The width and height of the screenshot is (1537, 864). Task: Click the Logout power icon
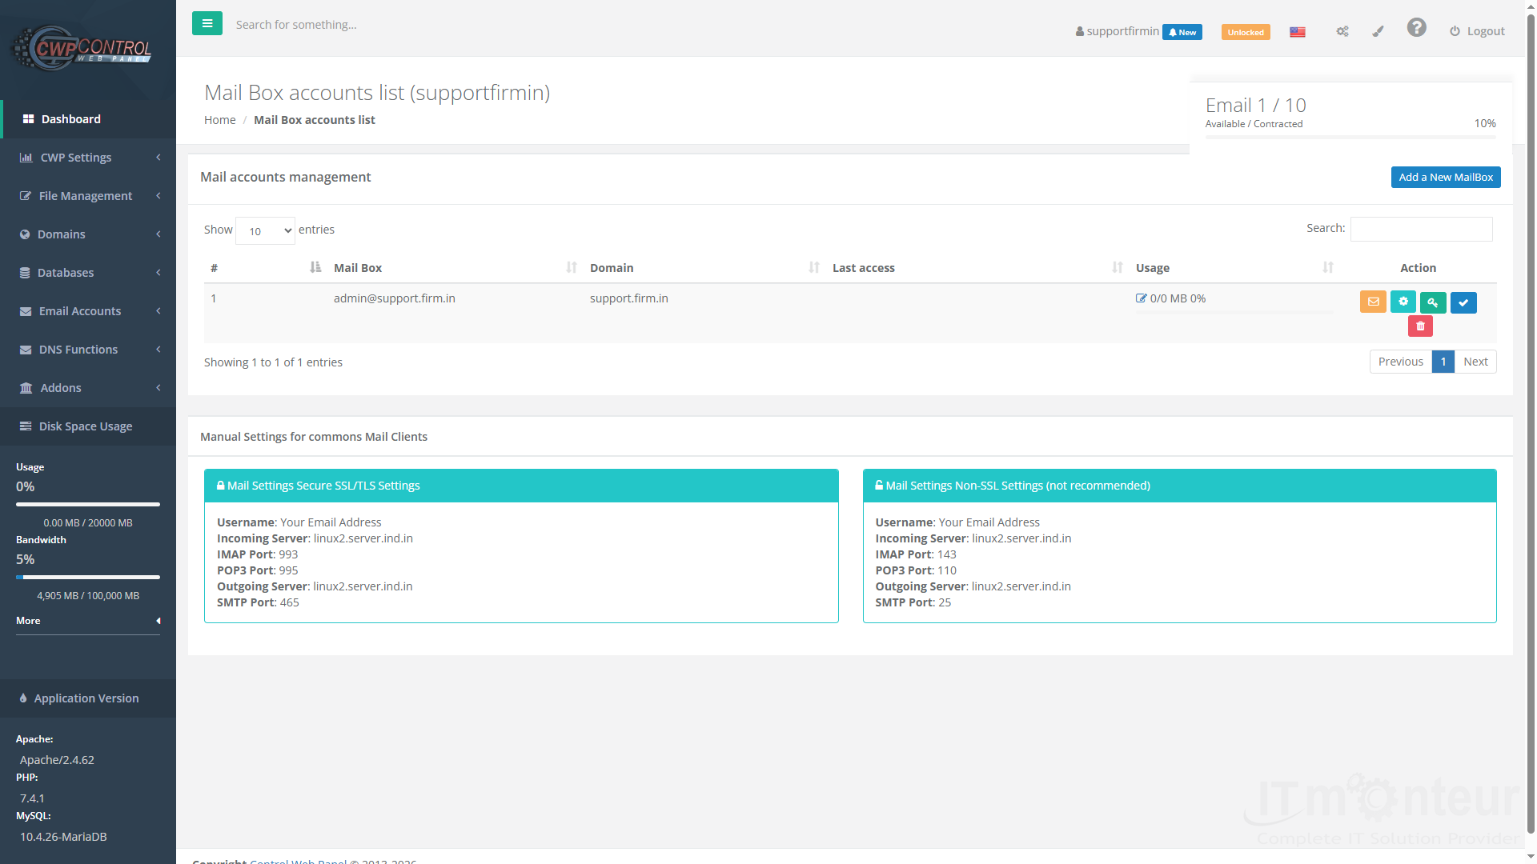click(x=1455, y=31)
